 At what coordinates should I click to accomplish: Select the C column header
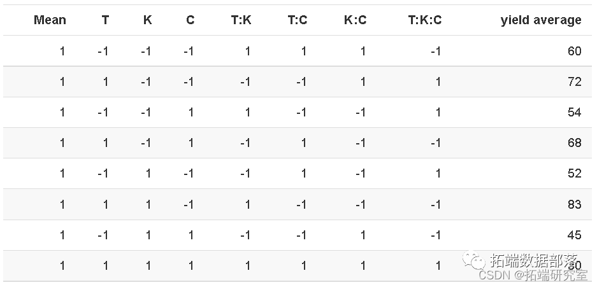point(190,20)
